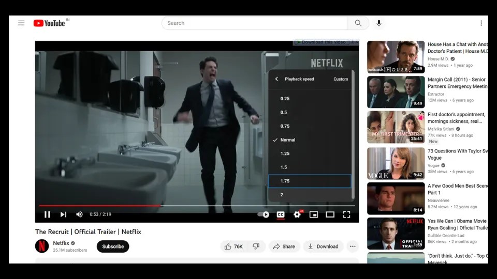Select 0.5 playback speed
The image size is (497, 279).
tap(310, 112)
